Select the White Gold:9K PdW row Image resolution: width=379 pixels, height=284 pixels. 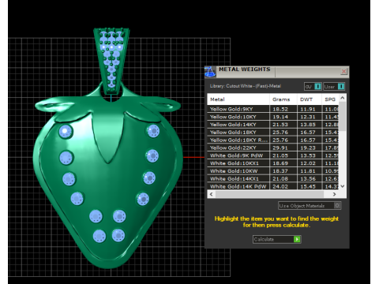click(x=273, y=155)
